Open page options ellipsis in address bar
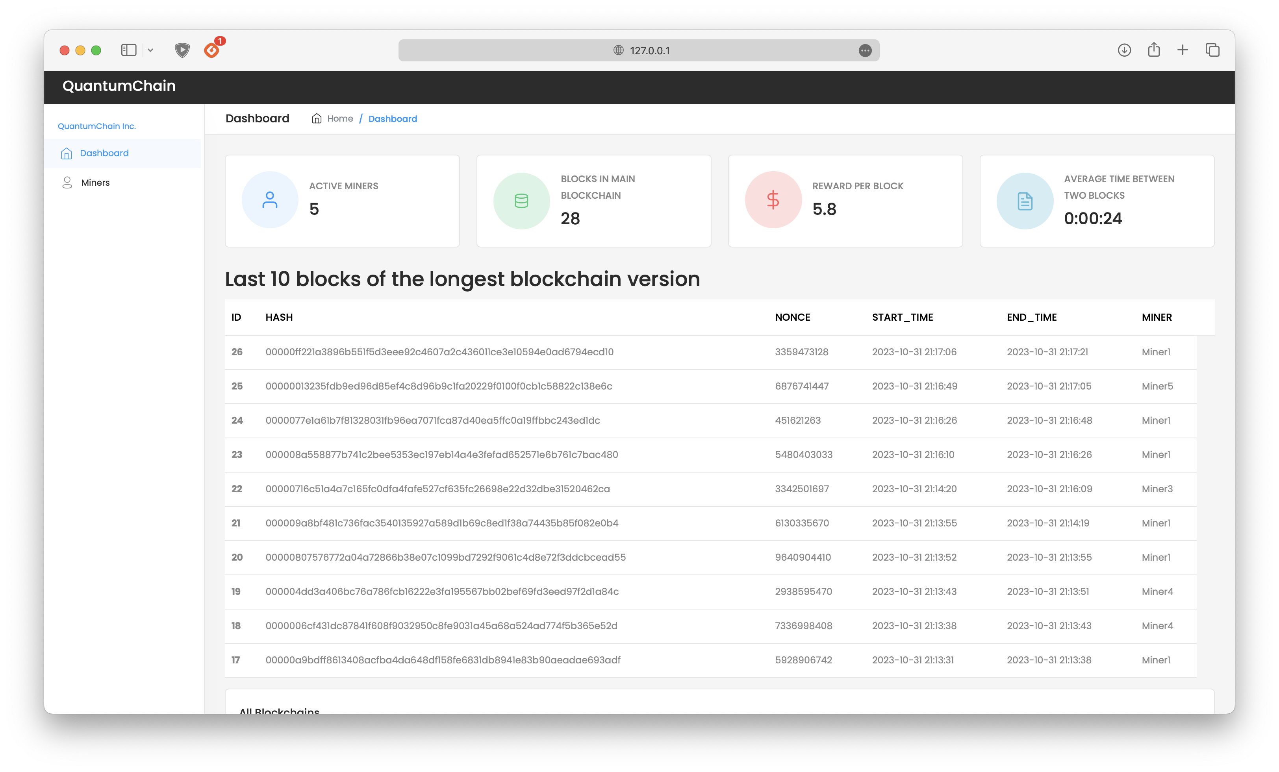1279x772 pixels. (865, 50)
